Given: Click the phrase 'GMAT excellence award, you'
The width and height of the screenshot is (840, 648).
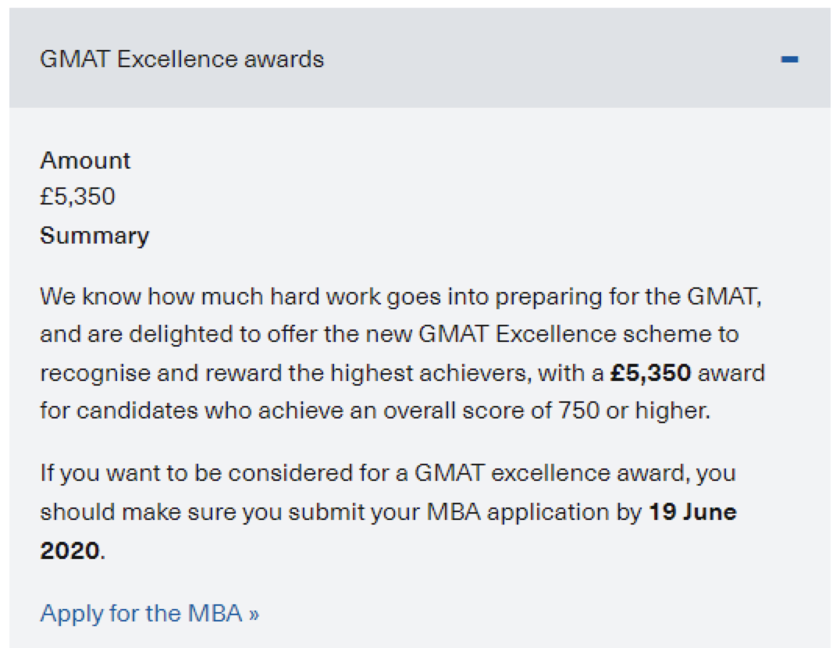Looking at the screenshot, I should pos(575,473).
